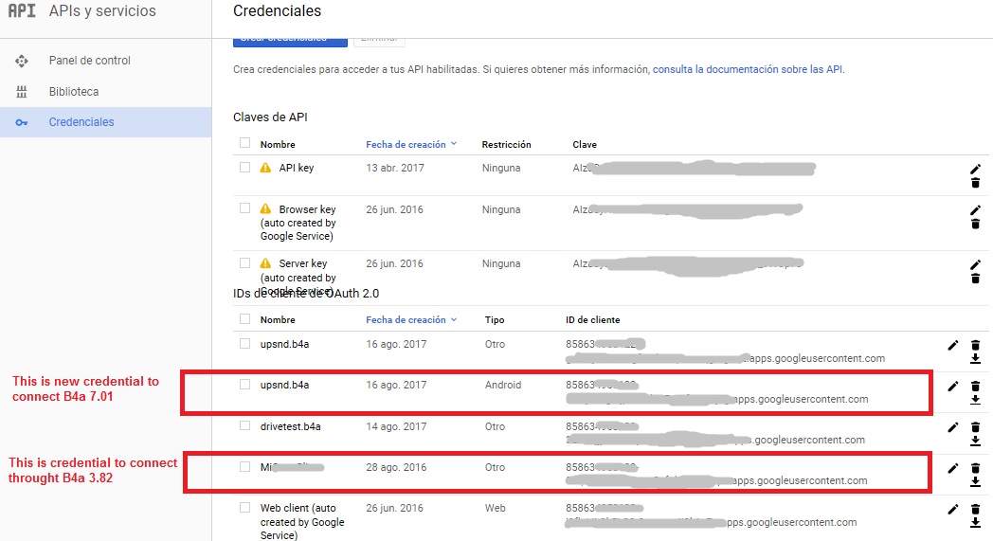Open the upsnd.b4a Android client name
The image size is (993, 541).
click(x=284, y=385)
